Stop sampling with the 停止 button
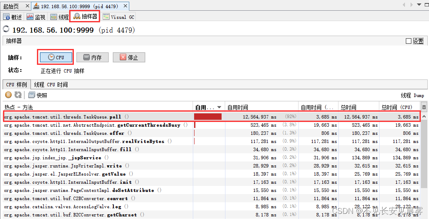The image size is (429, 219). click(129, 57)
